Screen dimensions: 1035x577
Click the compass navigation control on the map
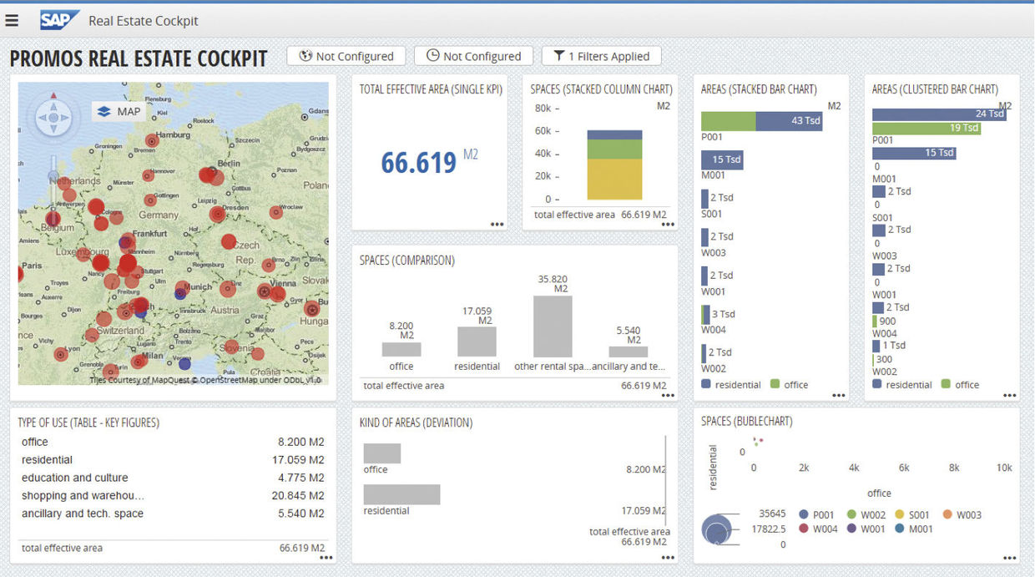(52, 117)
